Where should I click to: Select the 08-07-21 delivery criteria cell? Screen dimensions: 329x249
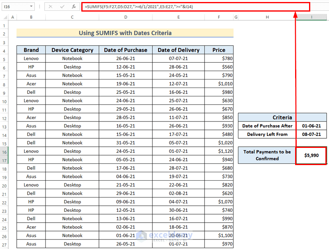tap(311, 134)
